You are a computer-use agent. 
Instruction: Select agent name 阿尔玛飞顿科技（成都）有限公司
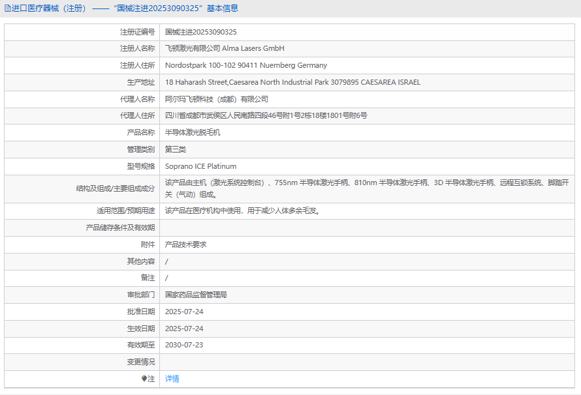pyautogui.click(x=216, y=99)
